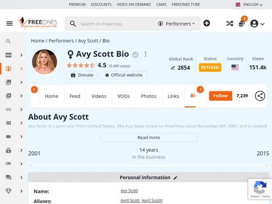The height and width of the screenshot is (204, 272).
Task: Click the search magnifier in the search bar
Action: (73, 24)
